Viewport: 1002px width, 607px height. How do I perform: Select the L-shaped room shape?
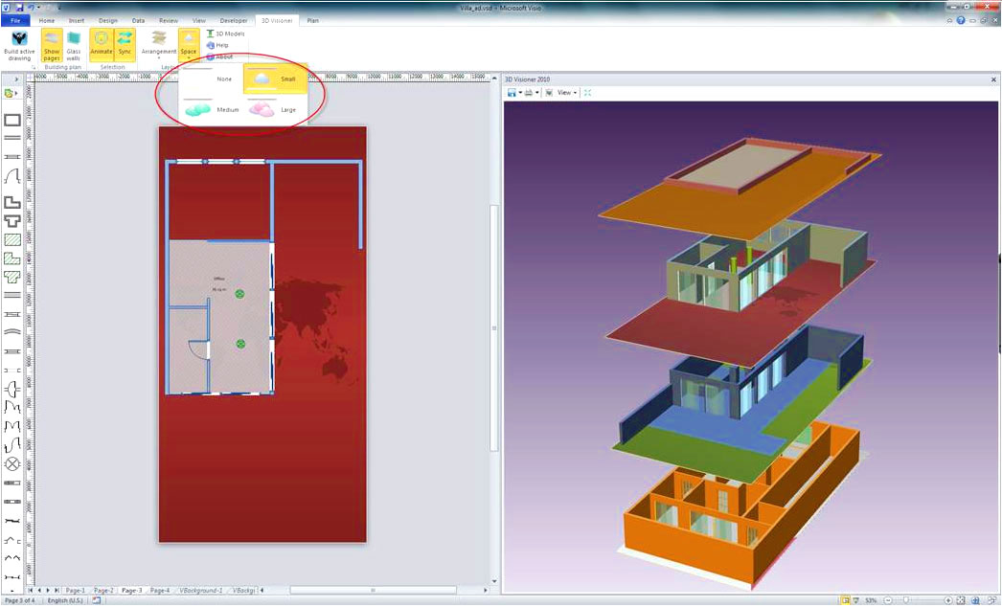[12, 203]
